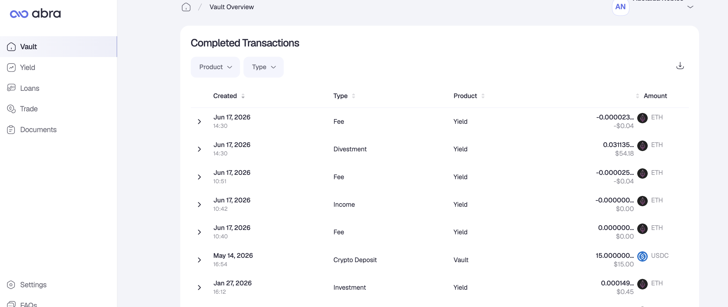The width and height of the screenshot is (728, 307).
Task: Expand the Jun 17 14:30 Fee row
Action: click(x=199, y=122)
